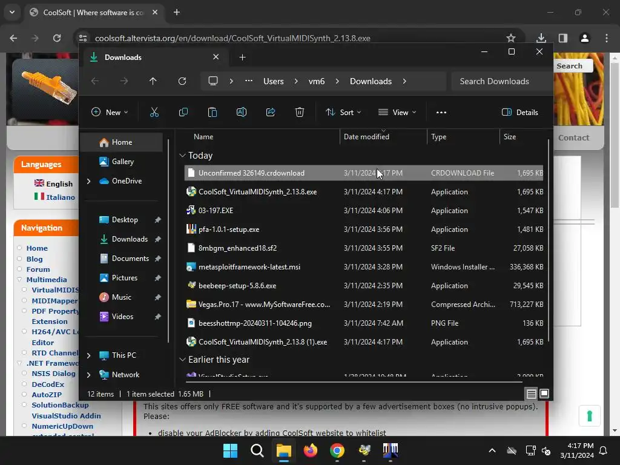Click the Paste clipboard icon in Explorer
The image size is (620, 465).
point(213,112)
